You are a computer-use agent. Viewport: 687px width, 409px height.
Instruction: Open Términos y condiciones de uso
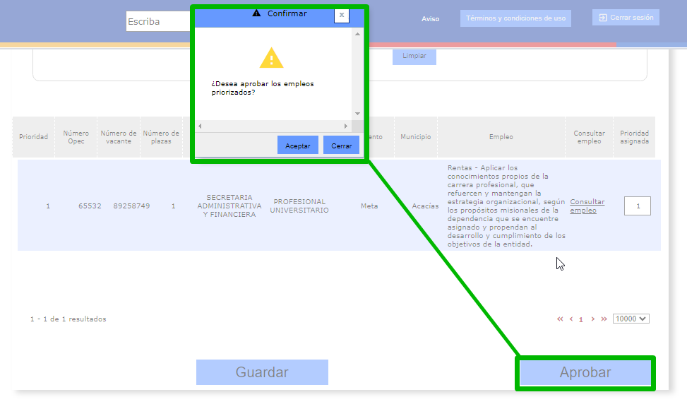515,18
